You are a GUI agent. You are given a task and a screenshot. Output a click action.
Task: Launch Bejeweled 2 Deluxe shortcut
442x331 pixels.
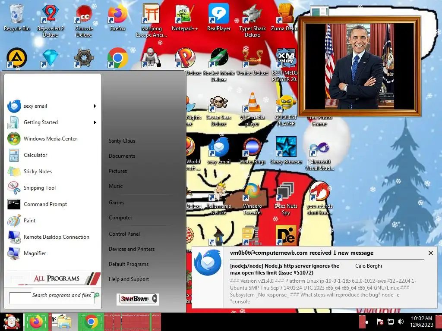(50, 21)
